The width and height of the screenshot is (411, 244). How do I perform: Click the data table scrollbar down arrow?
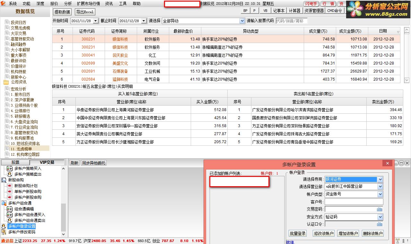[407, 80]
